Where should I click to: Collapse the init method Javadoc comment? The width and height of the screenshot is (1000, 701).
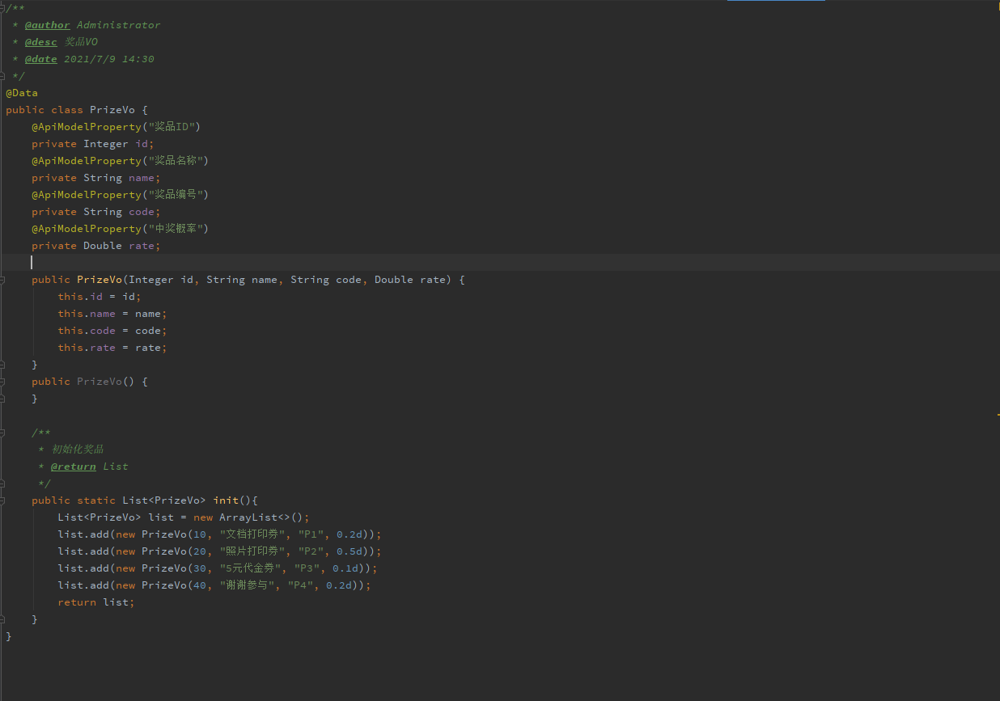[3, 433]
